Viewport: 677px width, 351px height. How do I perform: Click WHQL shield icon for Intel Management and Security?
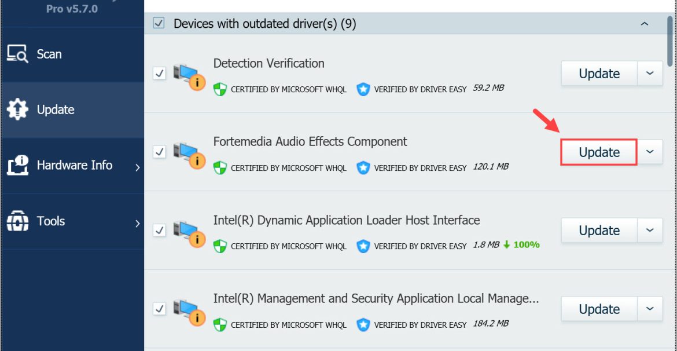click(220, 324)
